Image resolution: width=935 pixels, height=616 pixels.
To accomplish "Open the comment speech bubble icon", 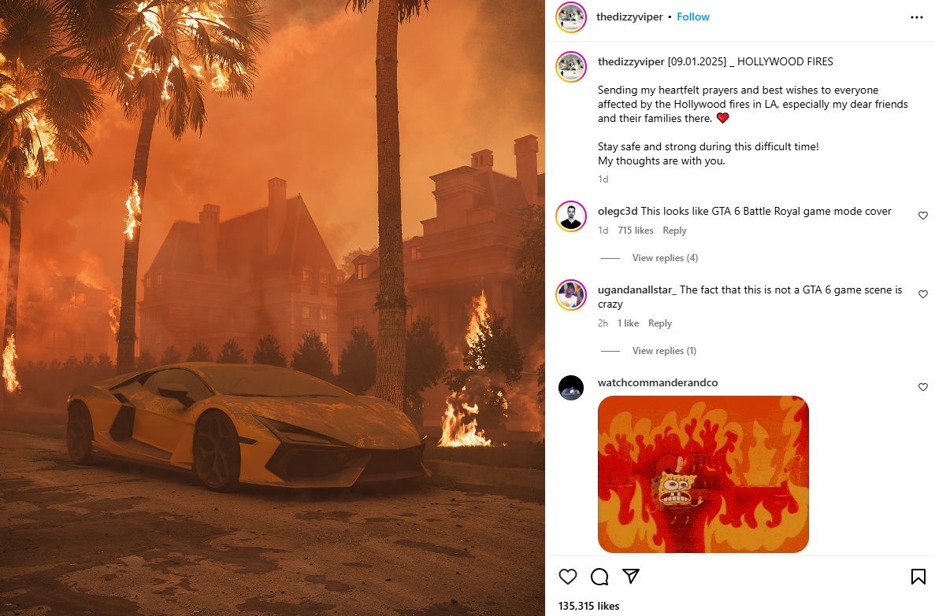I will (x=599, y=576).
